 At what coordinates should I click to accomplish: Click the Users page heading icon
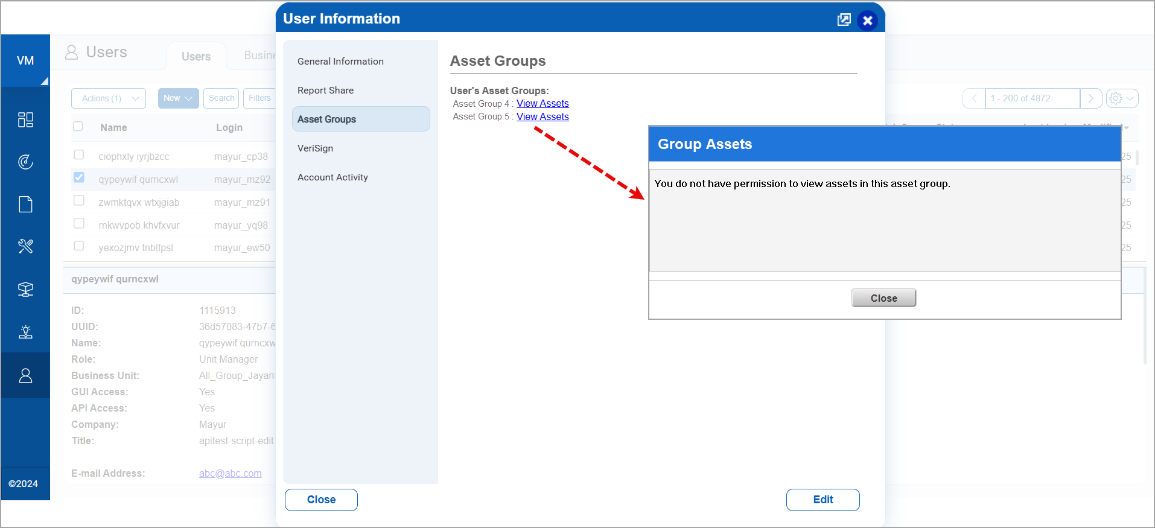[x=71, y=52]
